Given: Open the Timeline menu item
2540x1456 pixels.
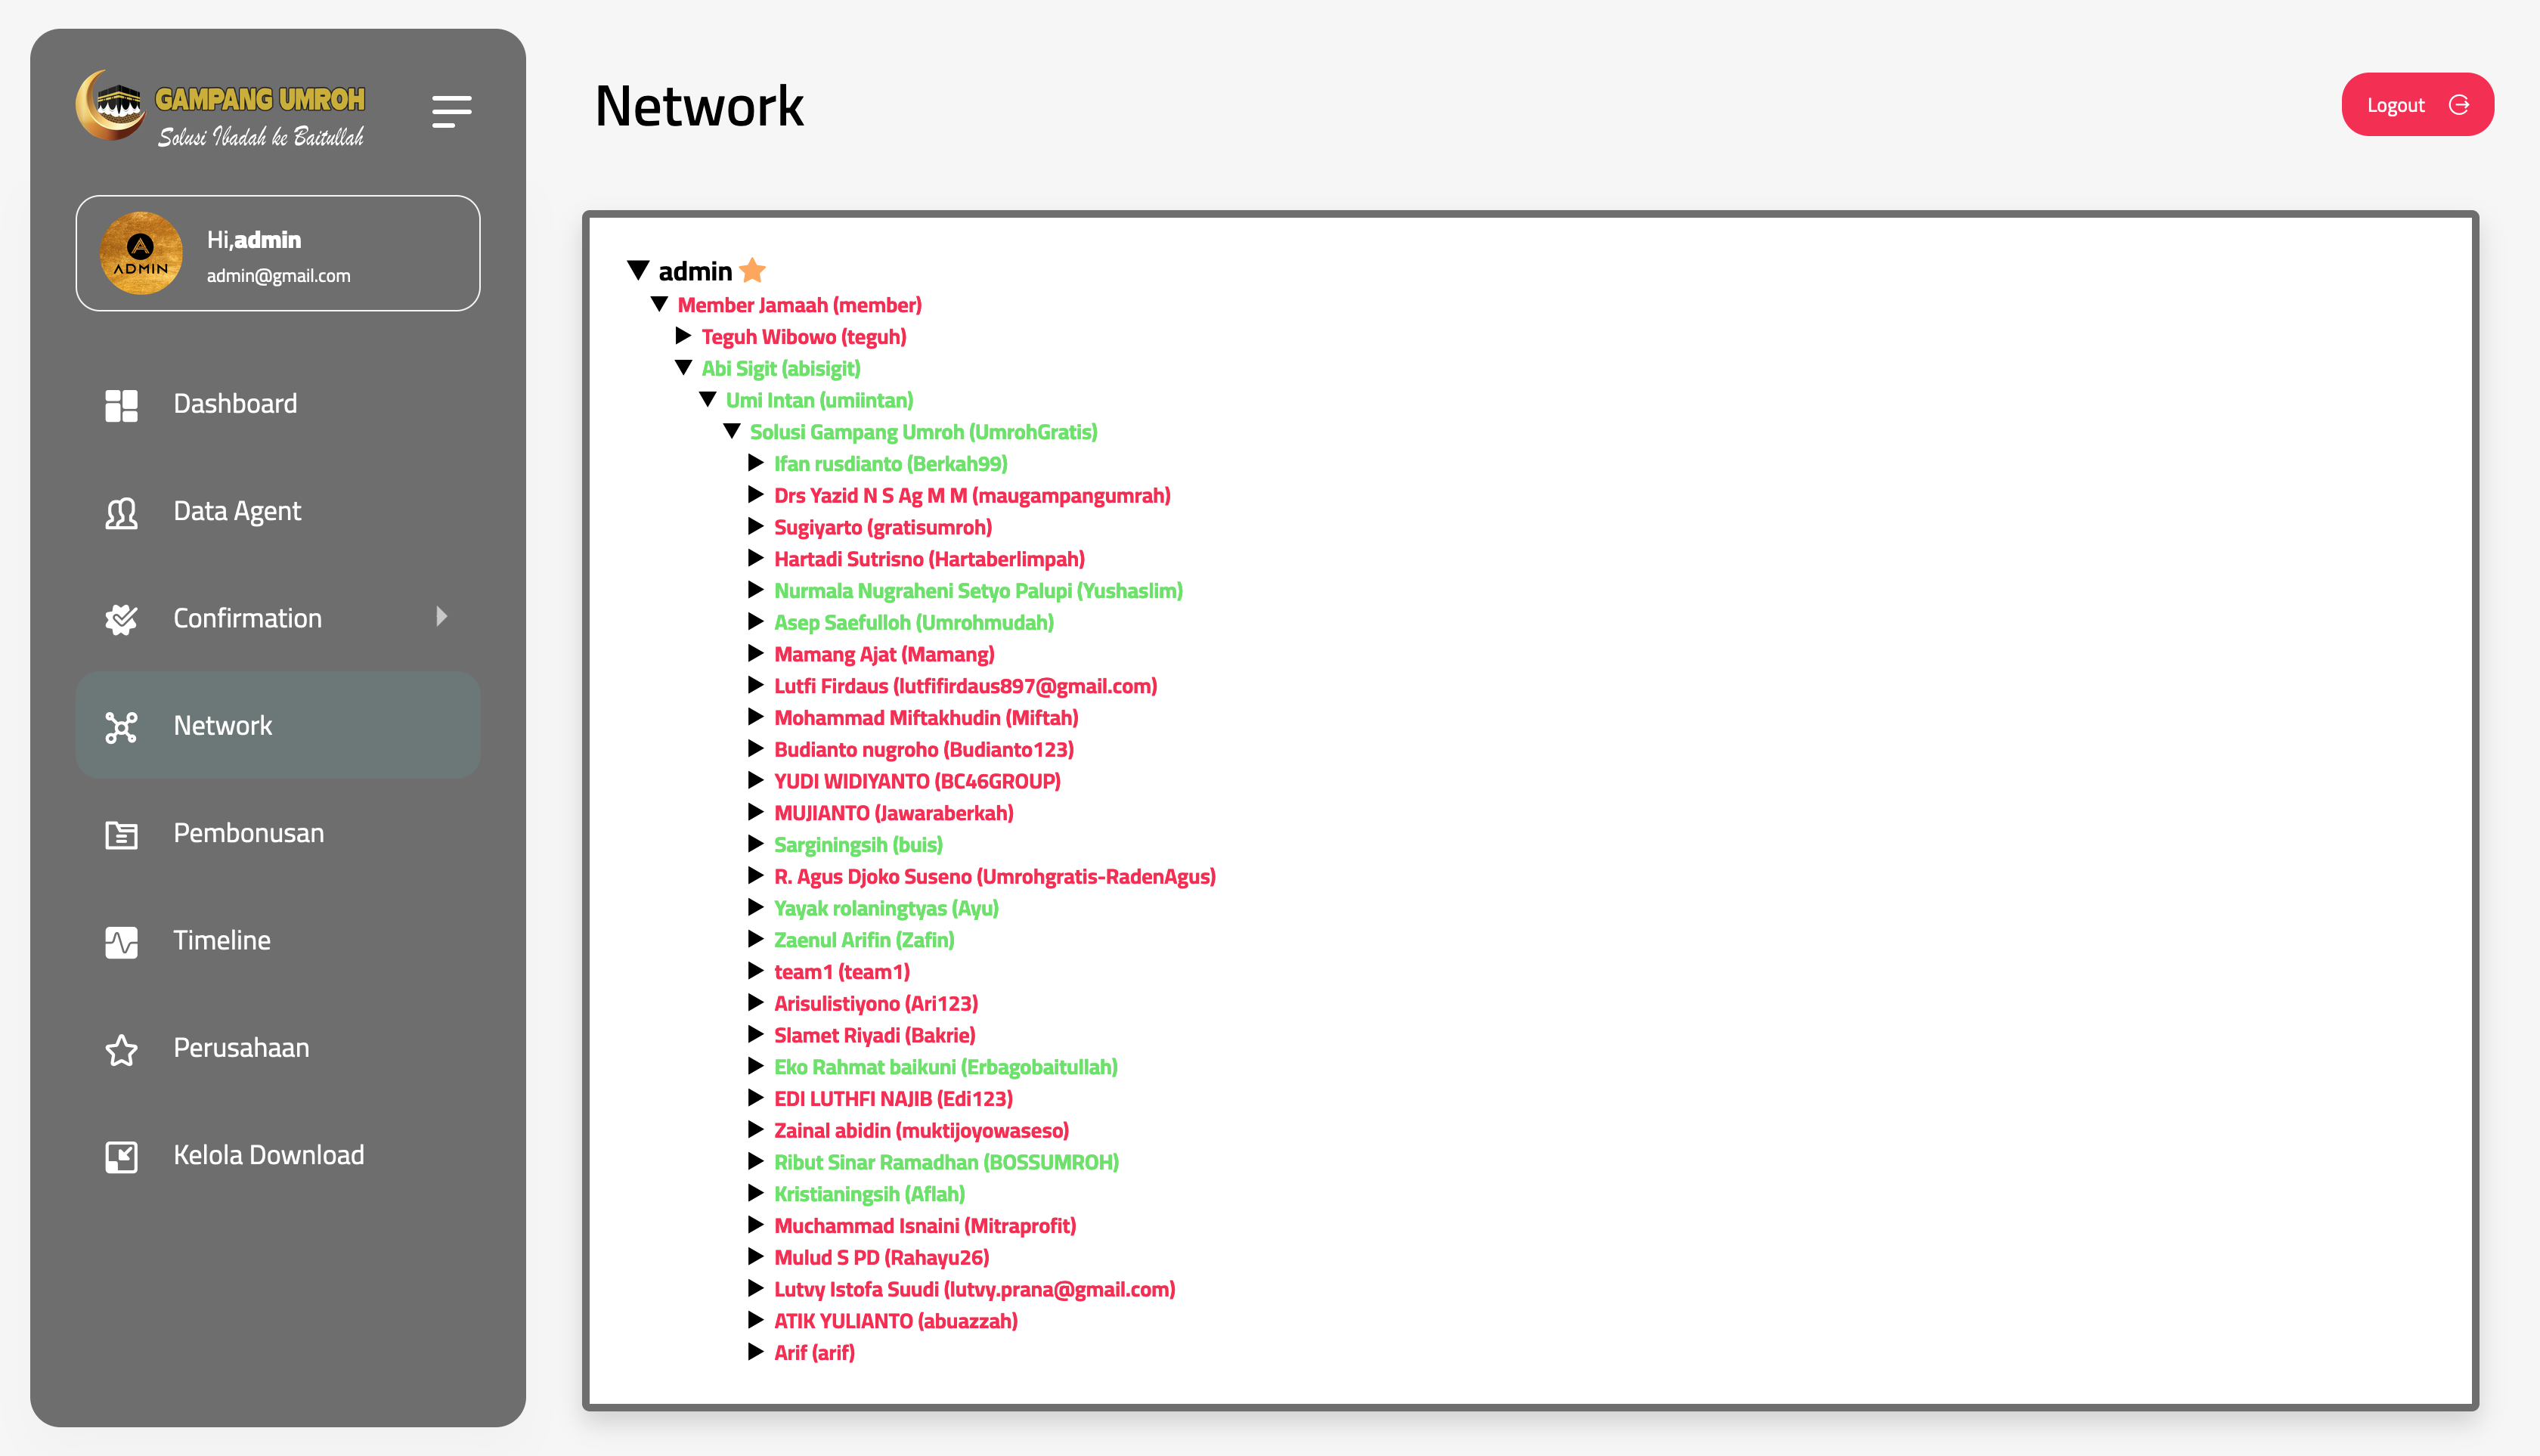Looking at the screenshot, I should point(278,940).
